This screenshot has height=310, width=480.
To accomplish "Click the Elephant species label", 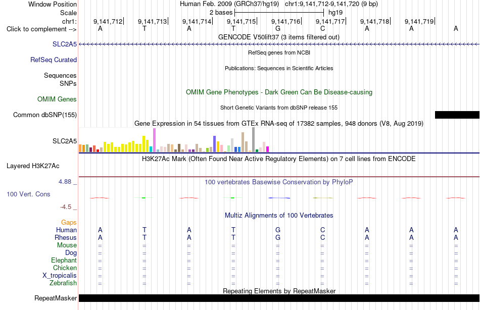I will coord(64,260).
